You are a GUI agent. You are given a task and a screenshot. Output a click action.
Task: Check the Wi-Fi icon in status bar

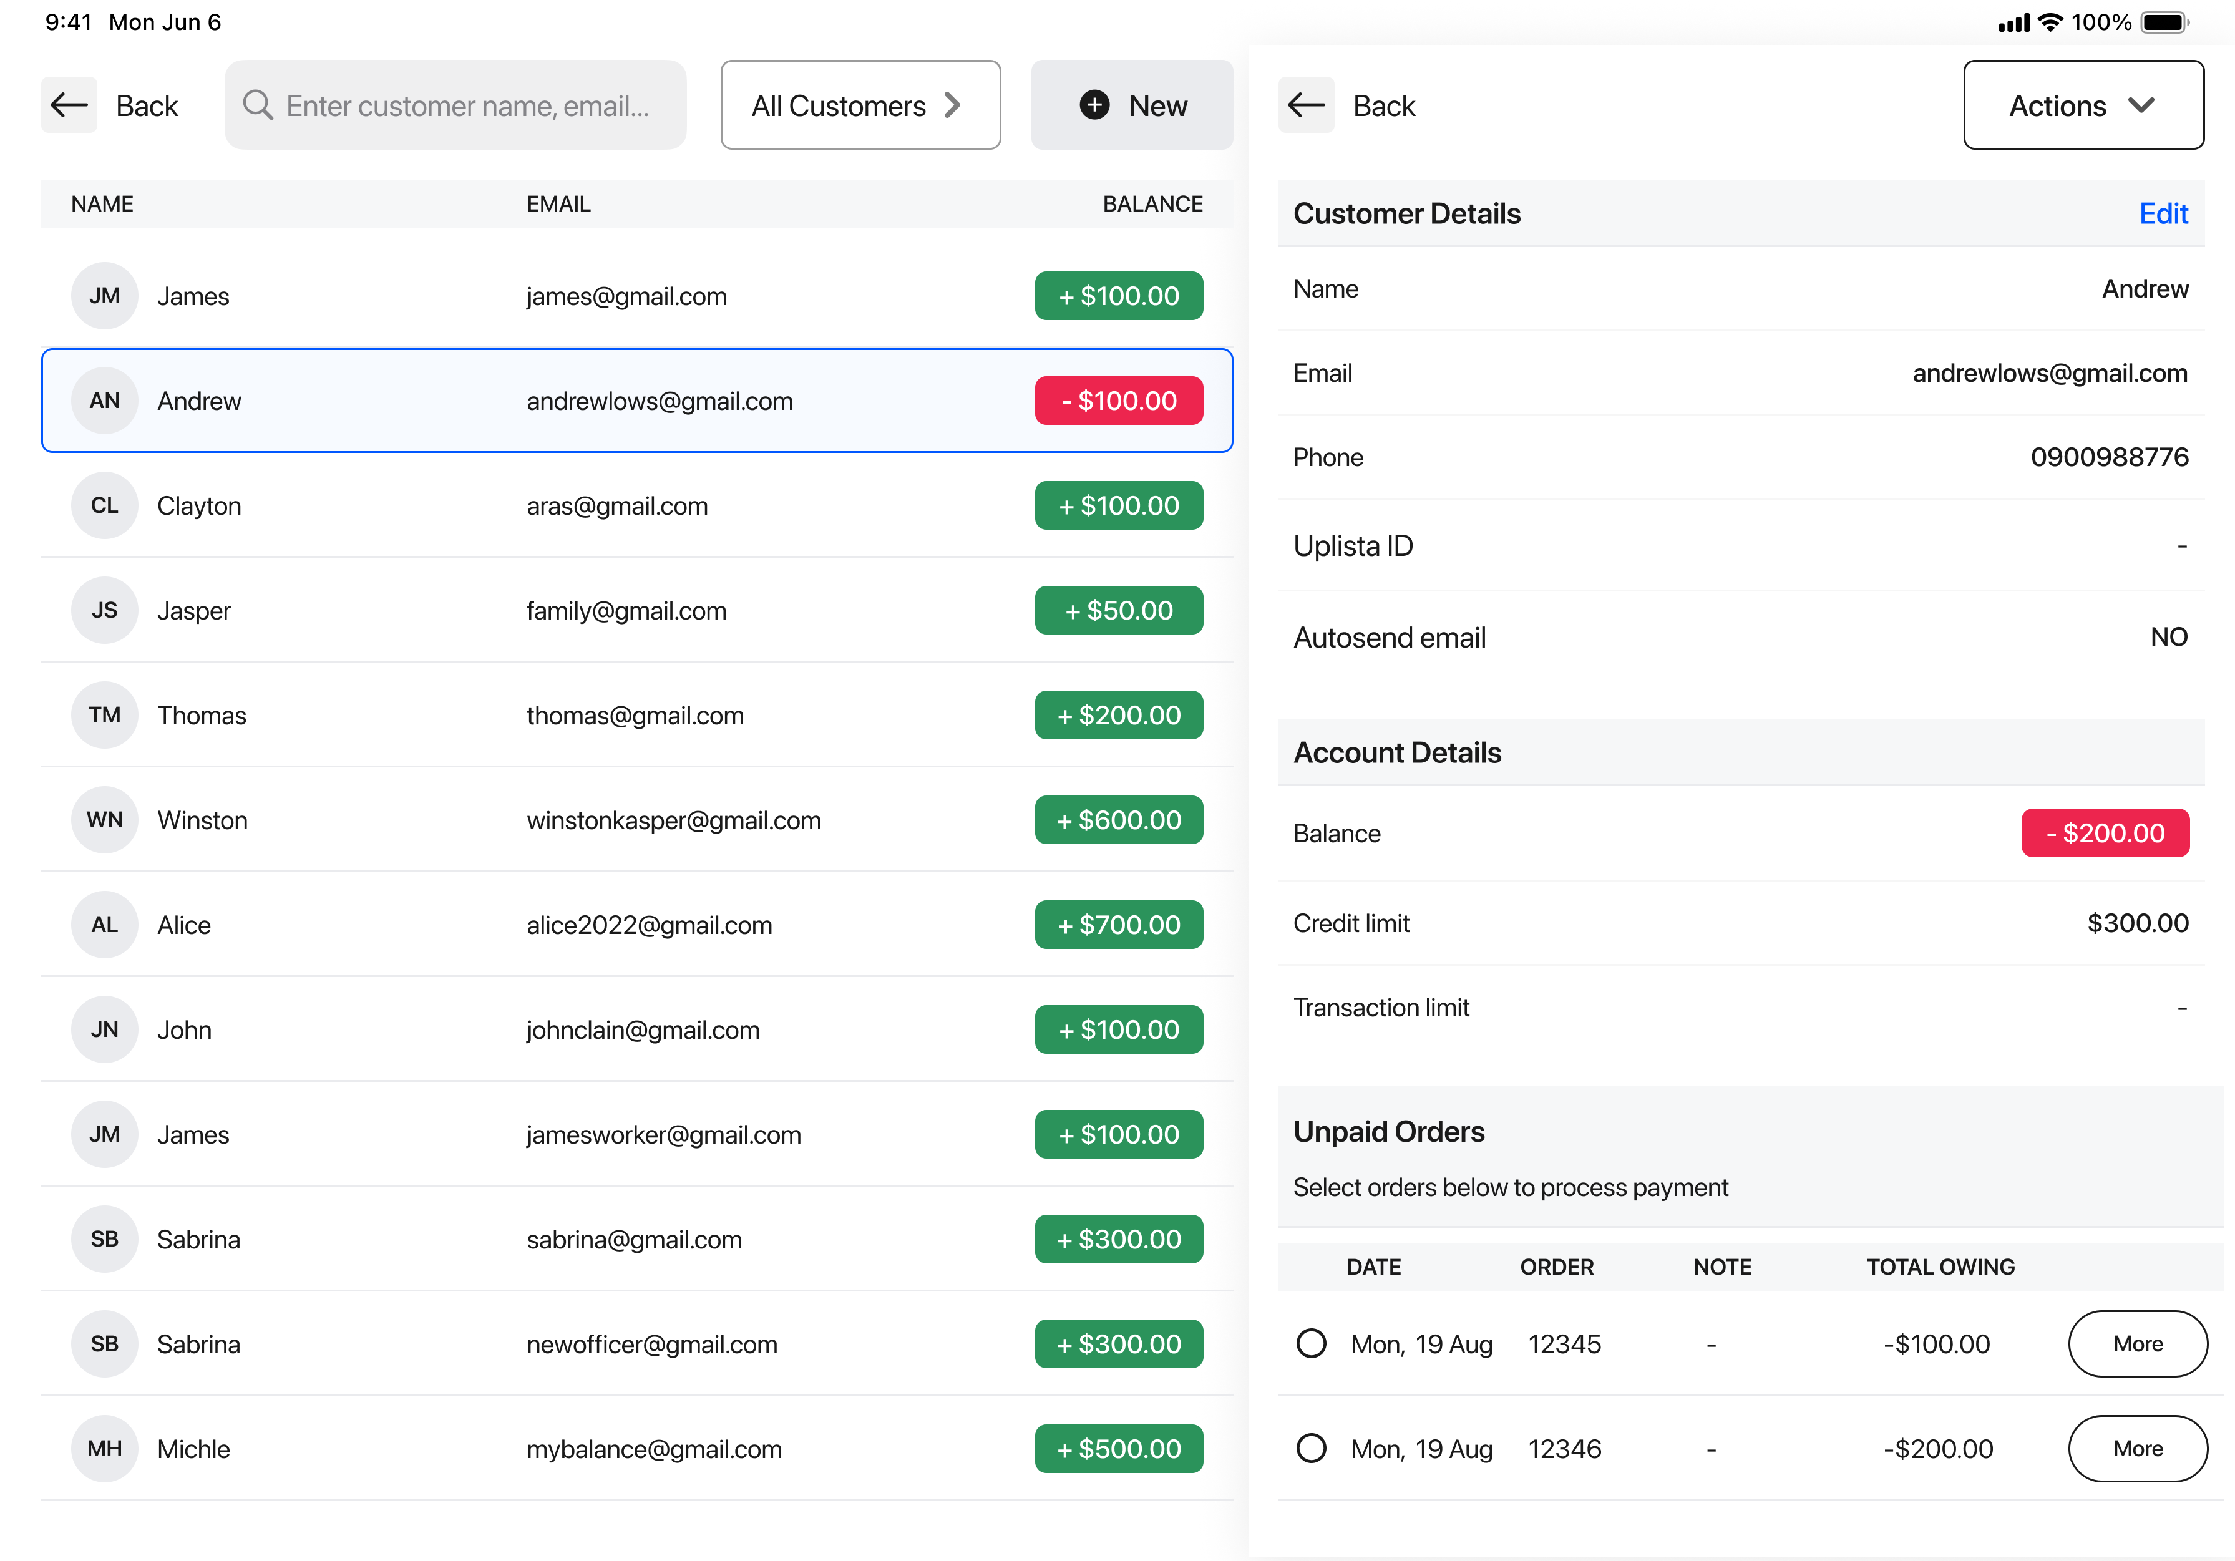(2050, 22)
